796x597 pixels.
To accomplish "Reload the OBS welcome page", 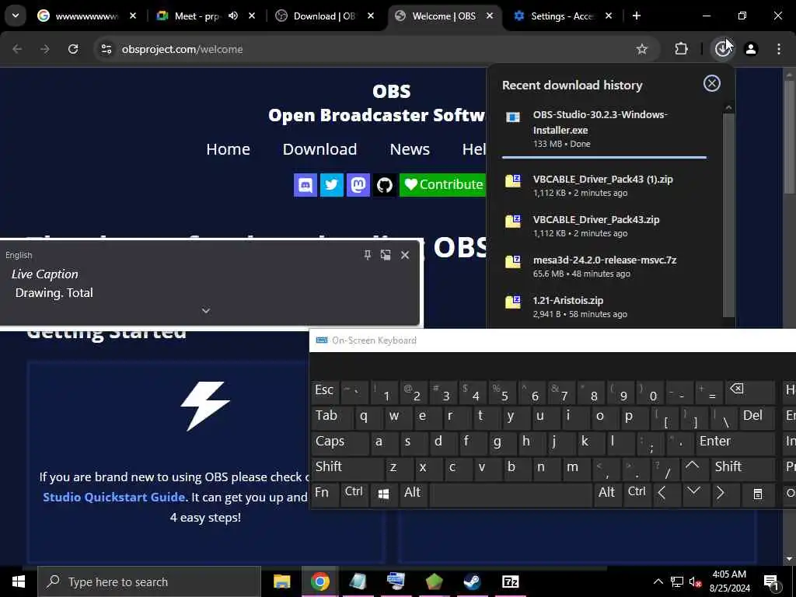I will tap(73, 49).
